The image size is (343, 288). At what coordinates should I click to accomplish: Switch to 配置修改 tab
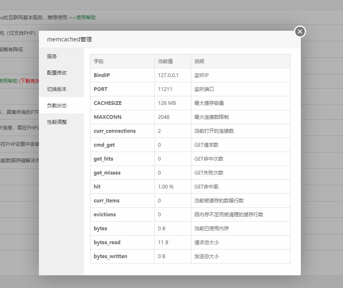coord(61,73)
